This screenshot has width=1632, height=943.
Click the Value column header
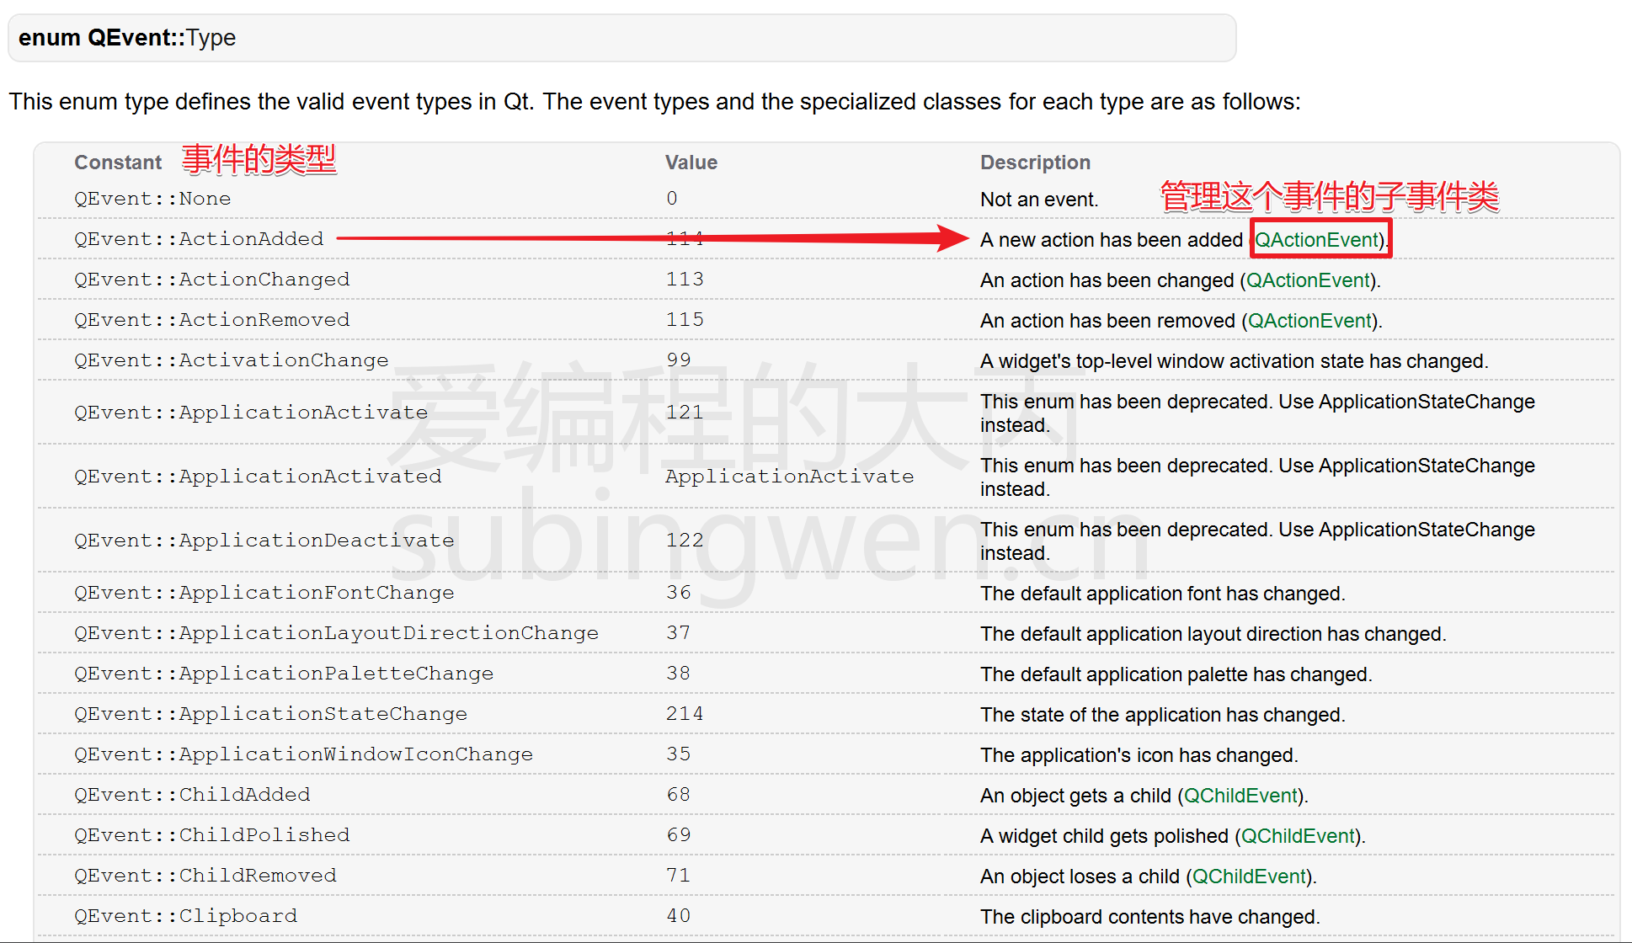(x=691, y=162)
